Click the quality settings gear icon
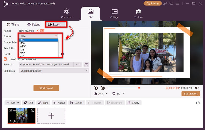The width and height of the screenshot is (205, 130). click(x=62, y=54)
